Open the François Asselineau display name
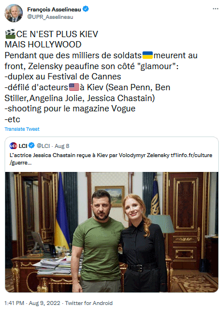 [x=54, y=9]
